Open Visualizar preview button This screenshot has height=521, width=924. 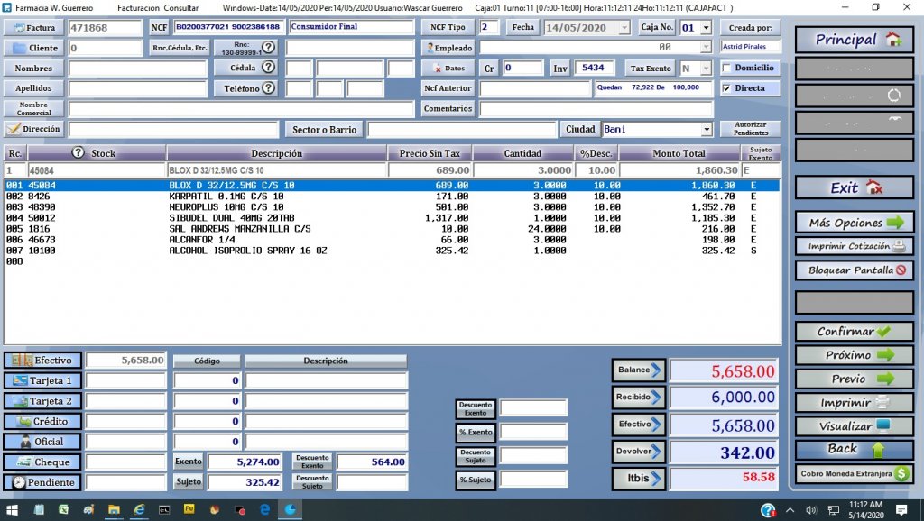pos(854,426)
